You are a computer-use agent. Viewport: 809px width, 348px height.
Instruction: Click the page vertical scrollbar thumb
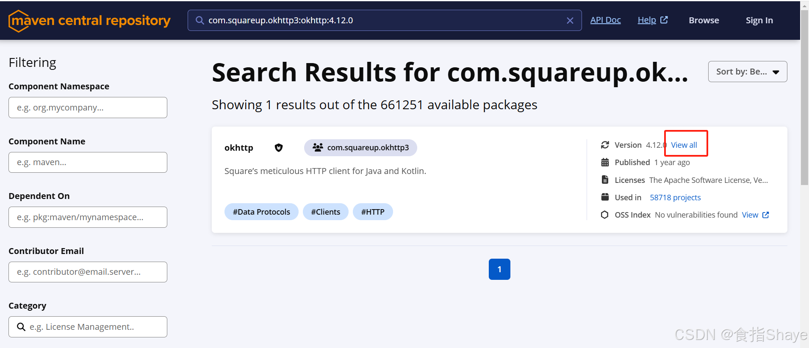point(805,97)
